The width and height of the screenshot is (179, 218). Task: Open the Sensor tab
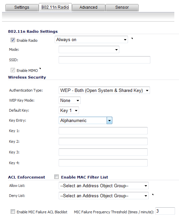pos(122,7)
